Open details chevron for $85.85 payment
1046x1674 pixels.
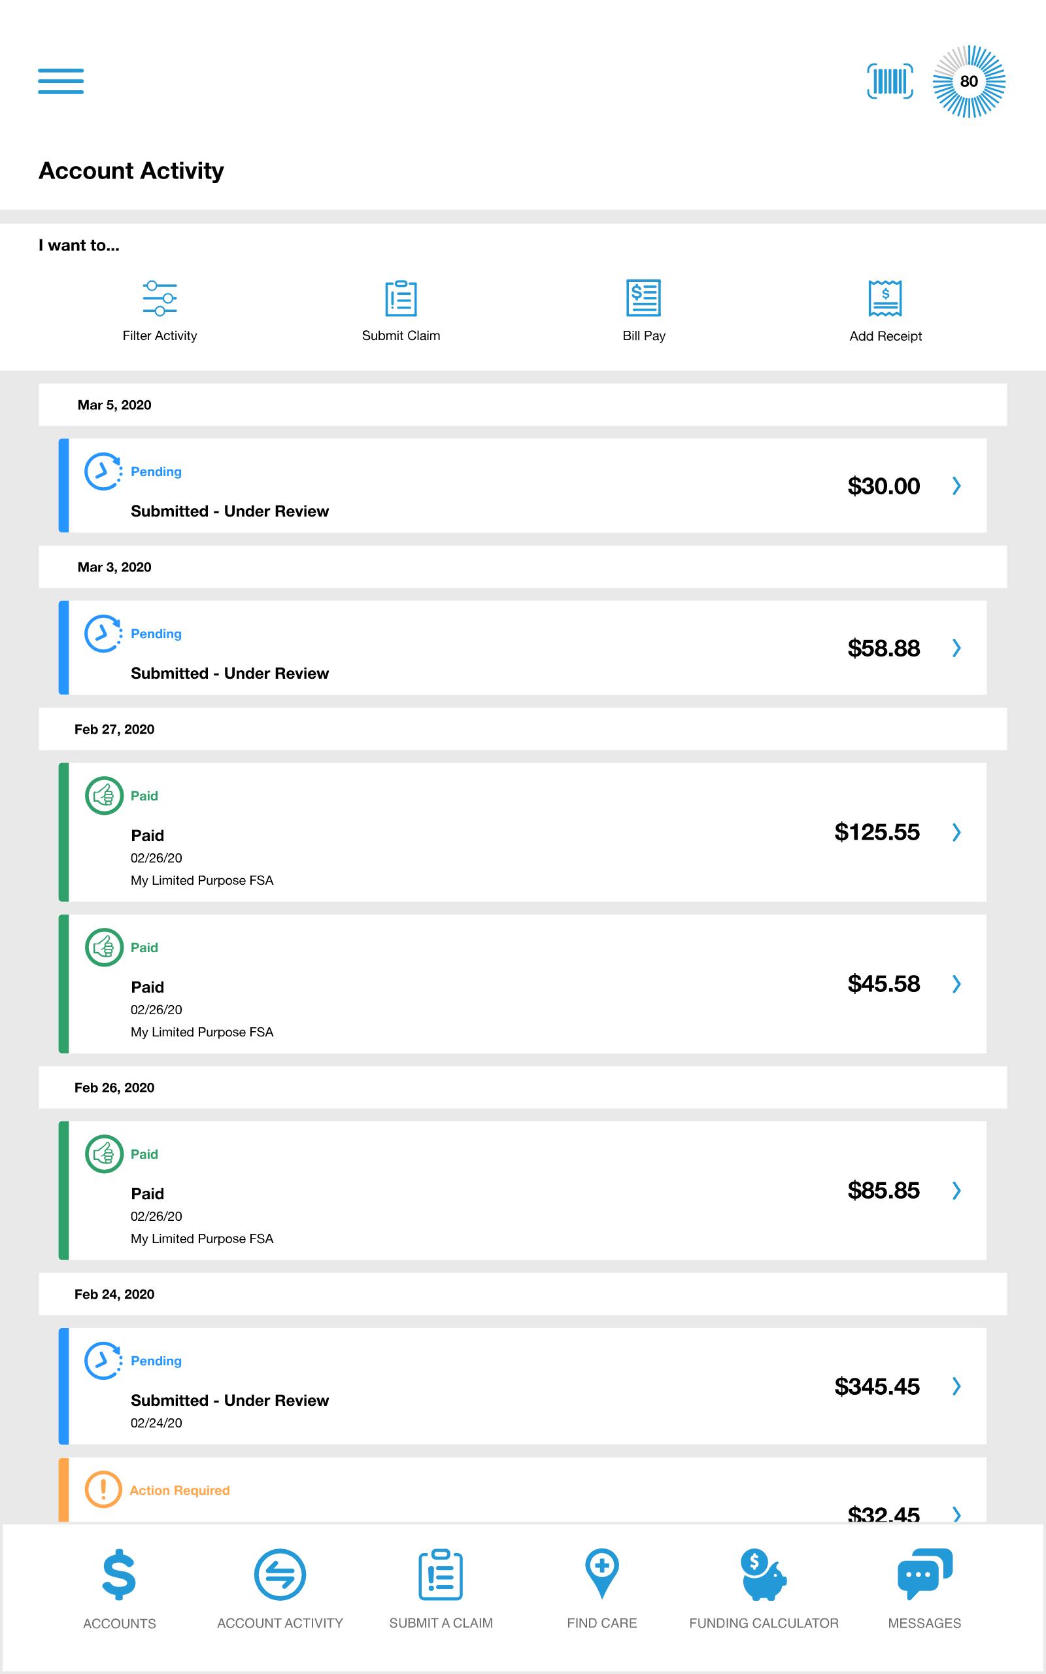pyautogui.click(x=956, y=1191)
